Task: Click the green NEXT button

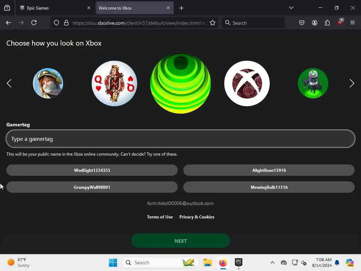Action: [x=180, y=241]
